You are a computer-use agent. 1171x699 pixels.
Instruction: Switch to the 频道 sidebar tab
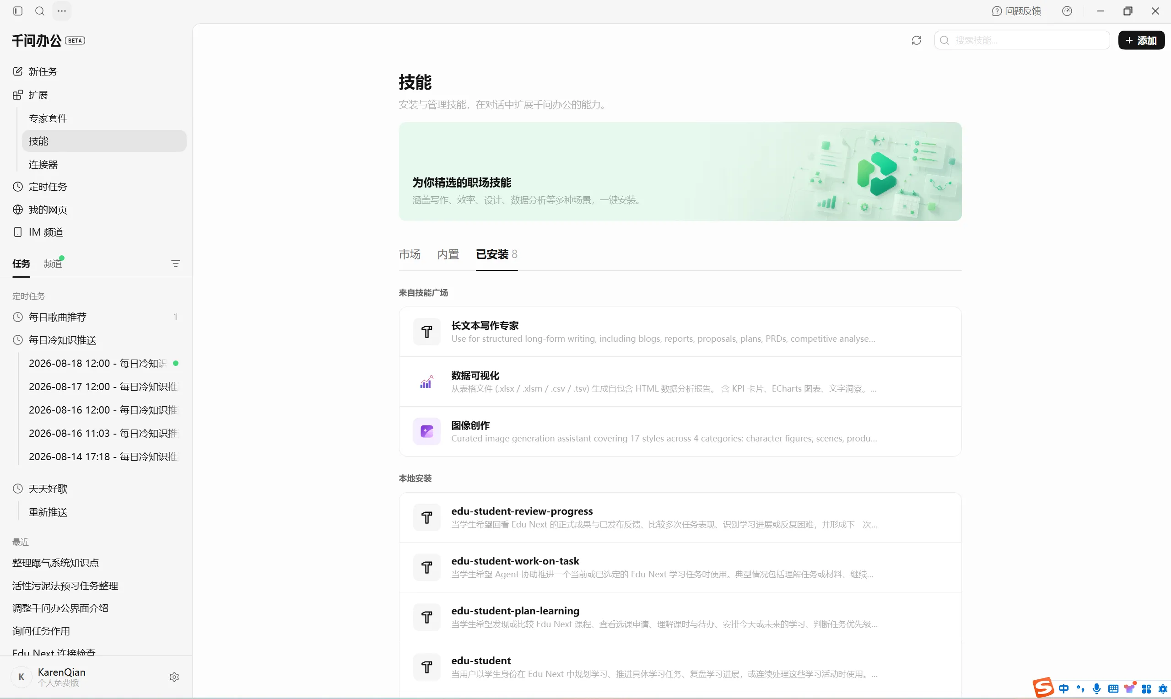53,263
